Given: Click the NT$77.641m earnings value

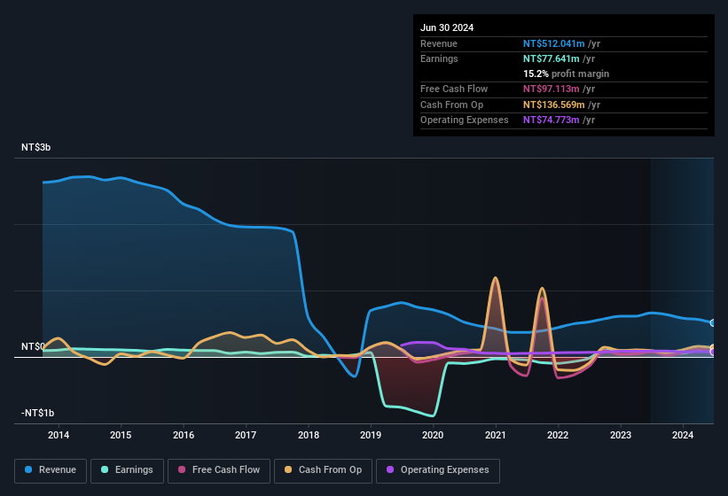Looking at the screenshot, I should 552,58.
